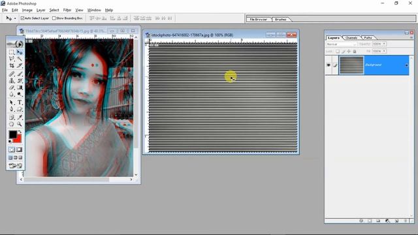418x235 pixels.
Task: Toggle Lock position icon
Action: coord(349,51)
